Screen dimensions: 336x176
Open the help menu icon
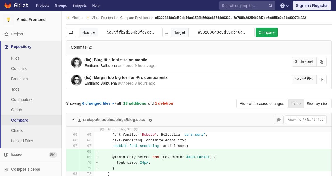[x=284, y=6]
